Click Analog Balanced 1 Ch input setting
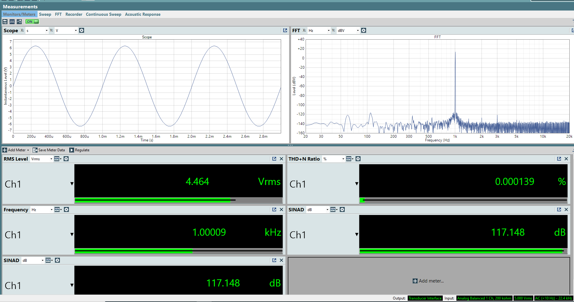The height and width of the screenshot is (302, 574). point(484,298)
